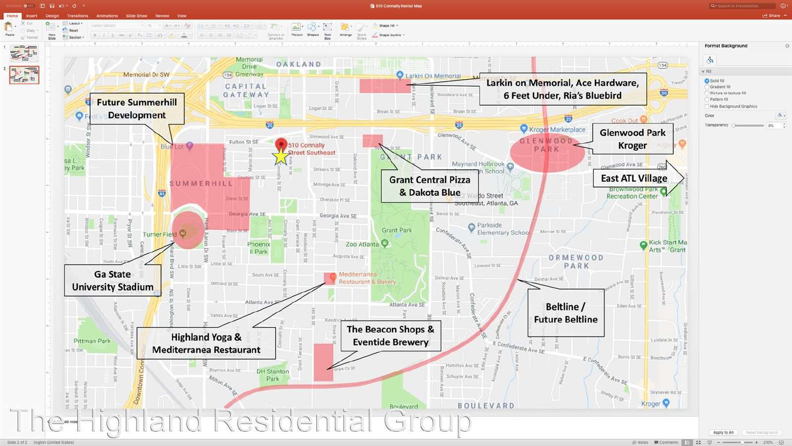Click the Format painter command
Screen dimensions: 792x446
pyautogui.click(x=30, y=37)
